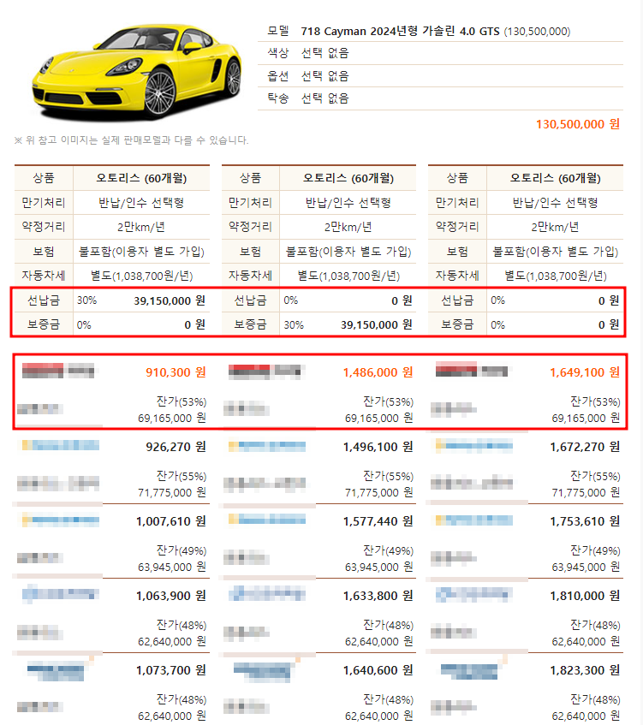
Task: Click the monthly fee 1,823,300 원
Action: [585, 670]
